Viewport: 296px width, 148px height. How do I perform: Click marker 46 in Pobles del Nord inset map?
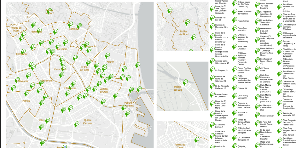click(x=194, y=37)
